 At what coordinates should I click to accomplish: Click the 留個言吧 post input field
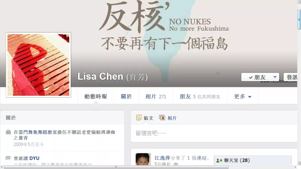pos(214,133)
